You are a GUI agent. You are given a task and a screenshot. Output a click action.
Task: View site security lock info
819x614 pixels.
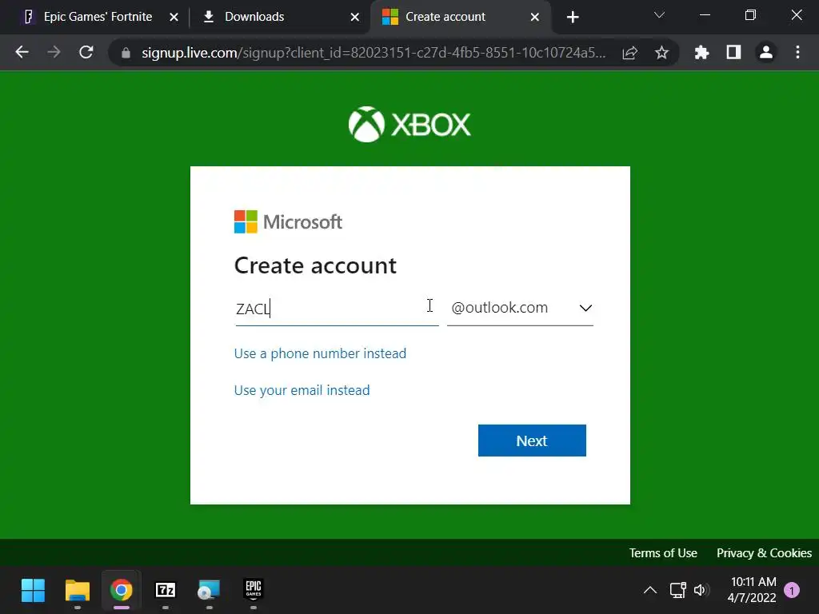(x=126, y=53)
